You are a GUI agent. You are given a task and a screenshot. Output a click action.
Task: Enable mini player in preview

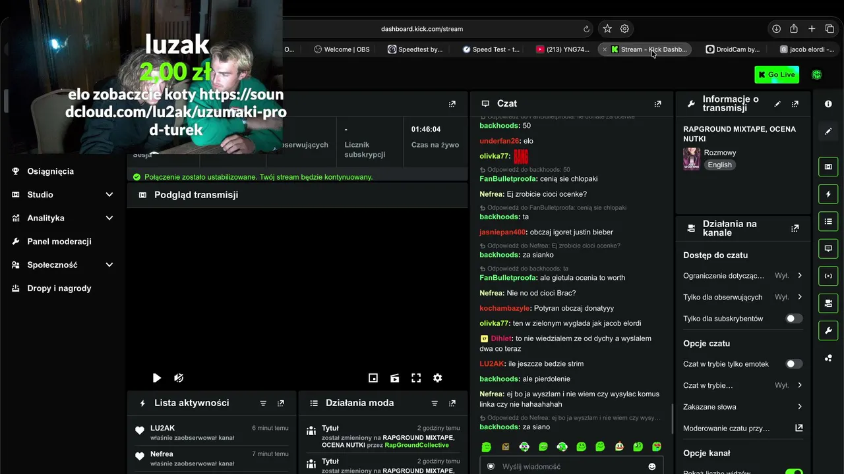(x=373, y=378)
